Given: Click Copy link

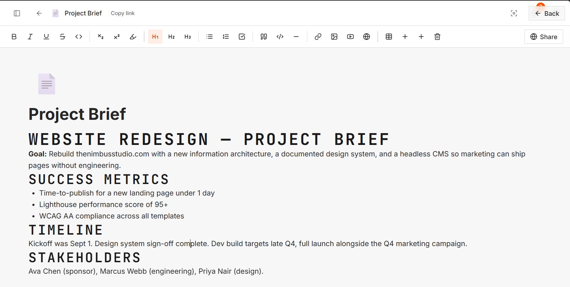Looking at the screenshot, I should click(123, 13).
